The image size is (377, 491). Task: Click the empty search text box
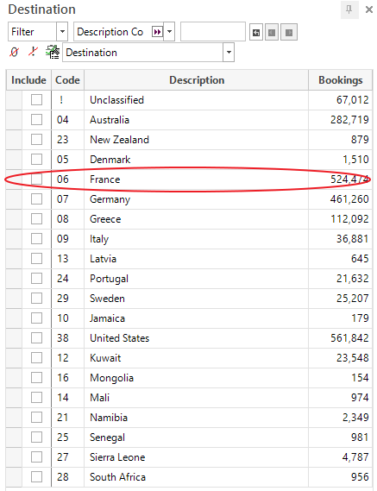213,32
